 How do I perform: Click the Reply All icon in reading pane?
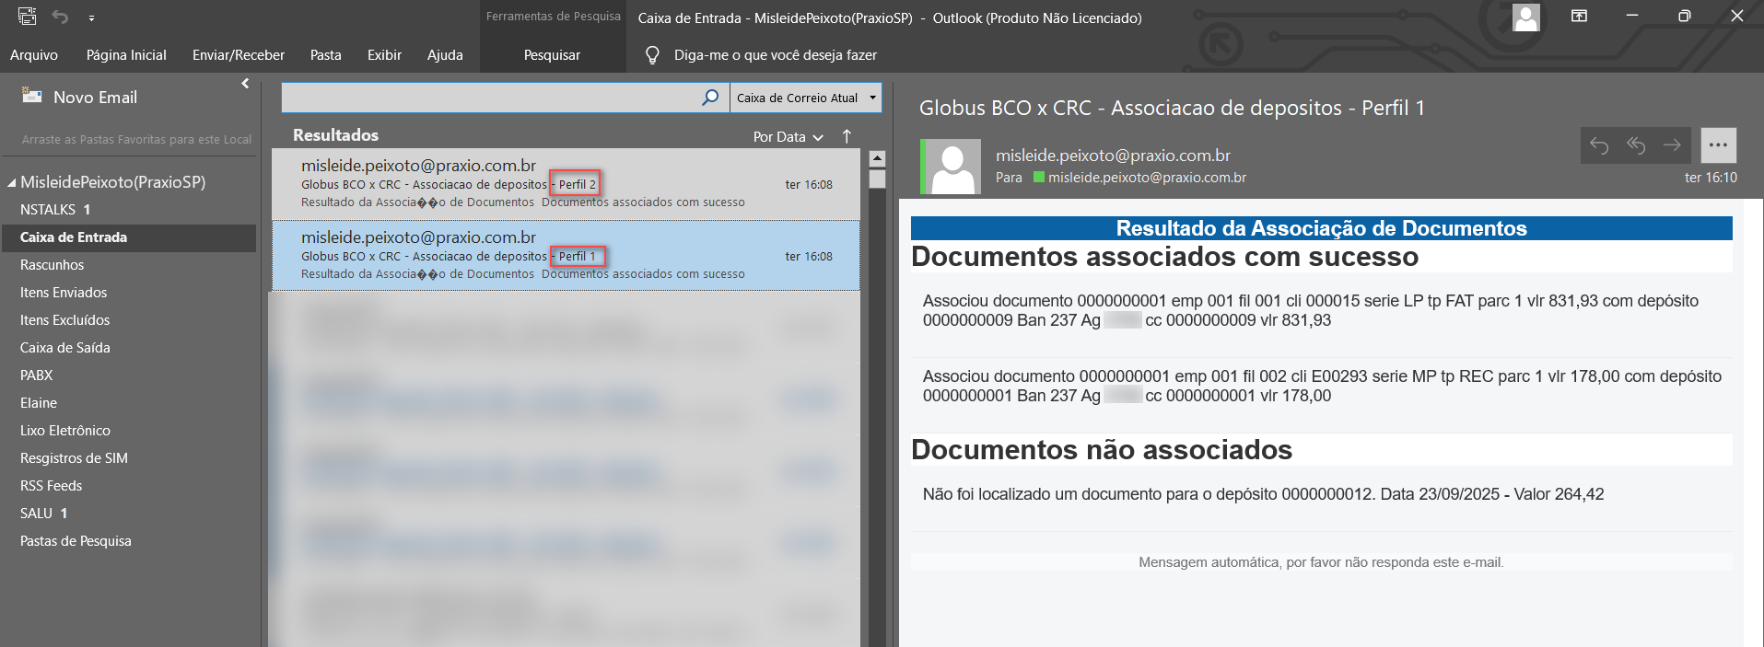[x=1636, y=145]
